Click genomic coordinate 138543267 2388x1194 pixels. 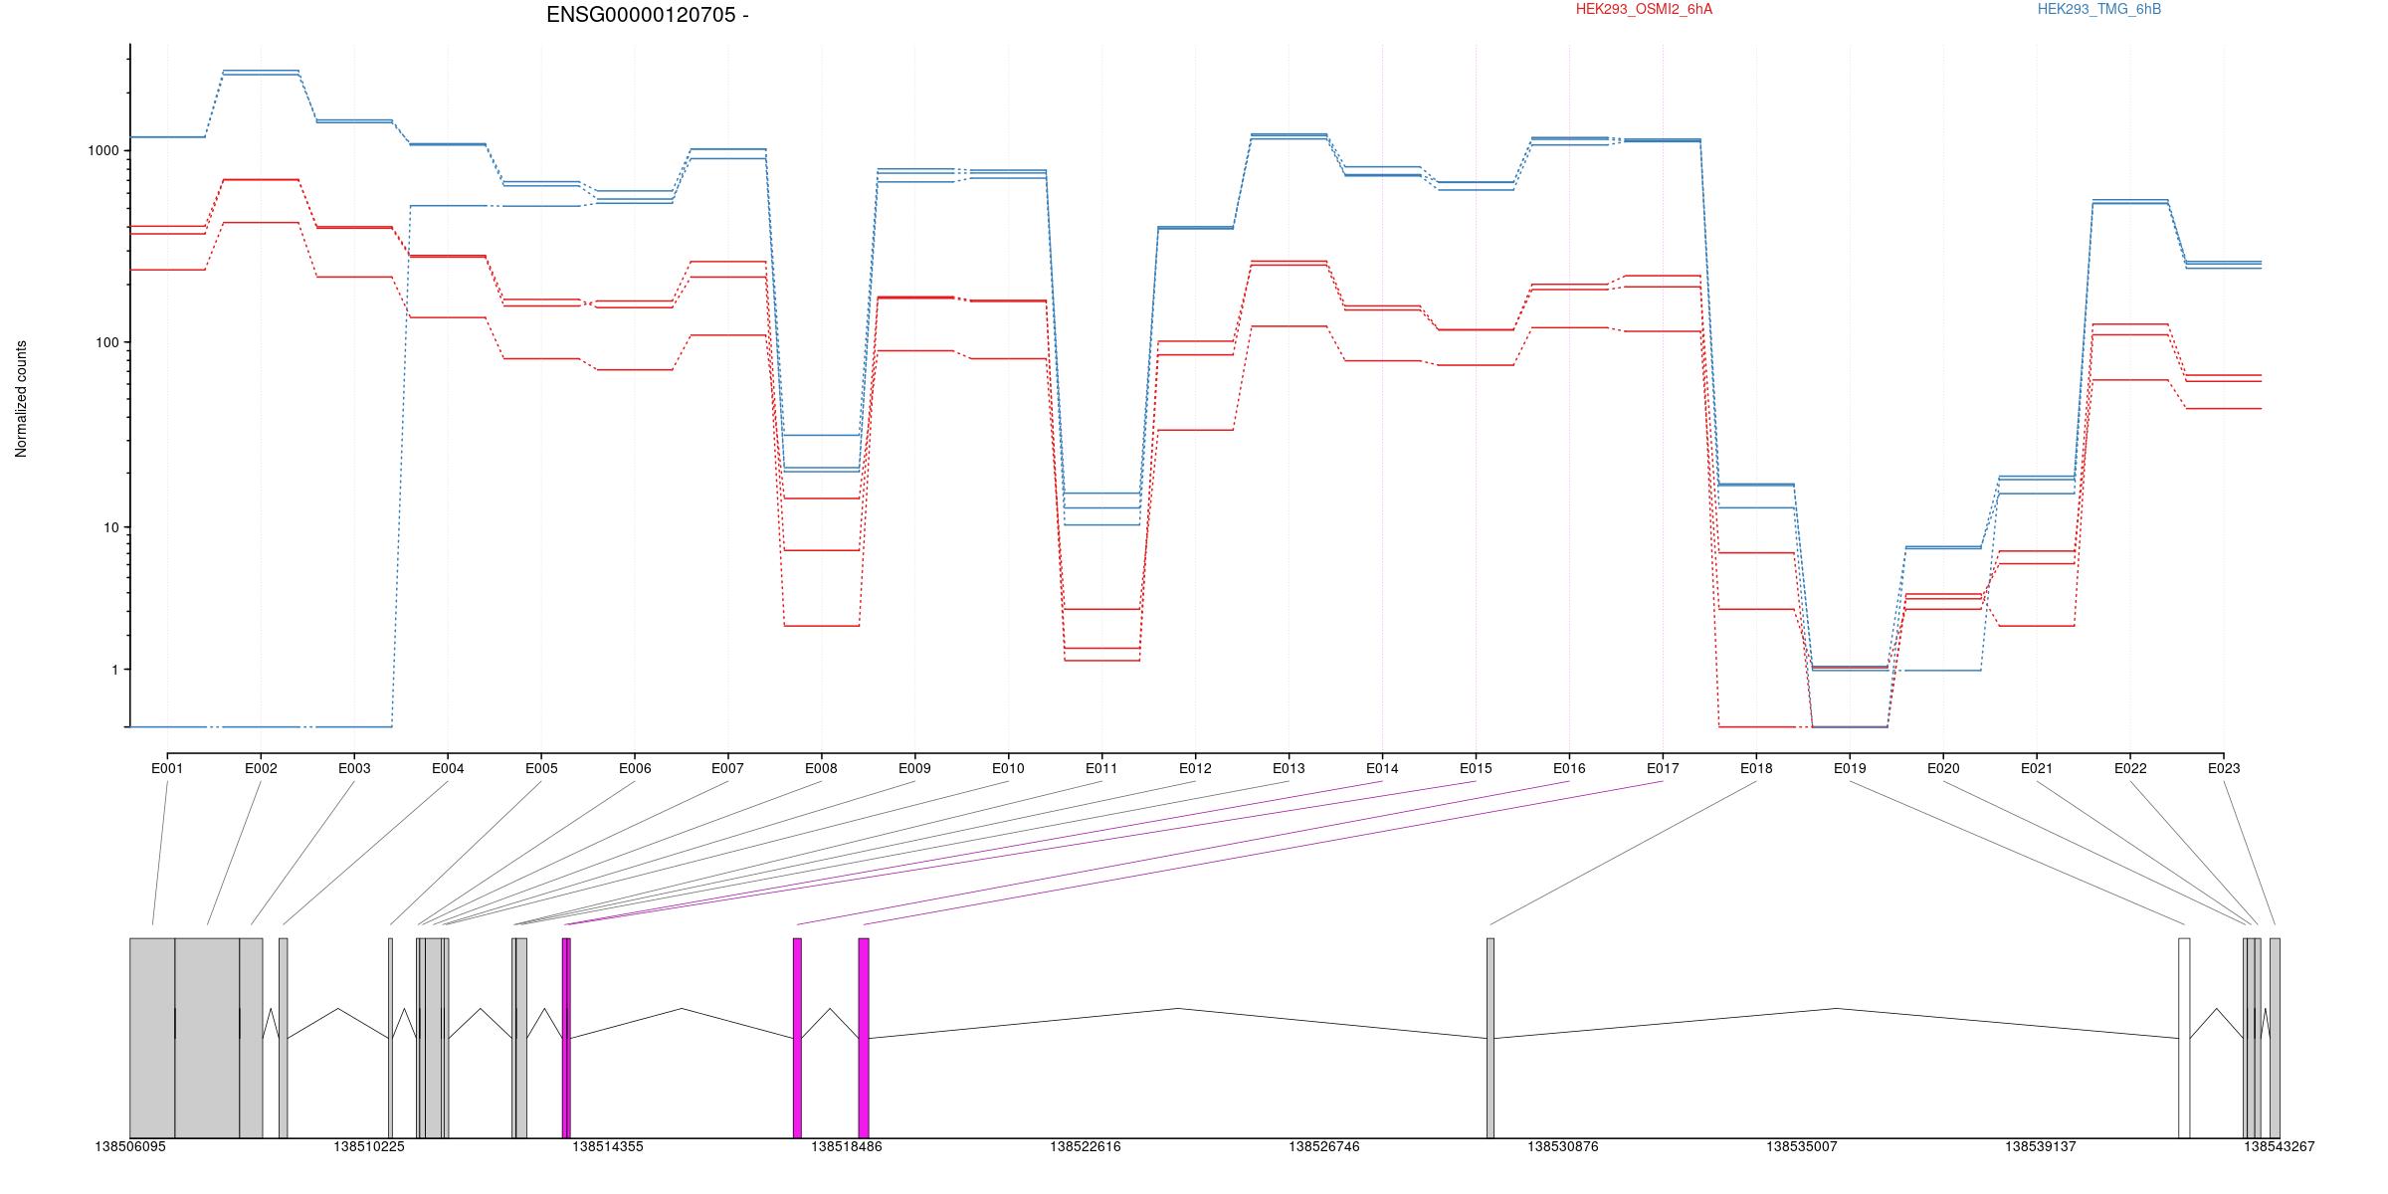2280,1146
